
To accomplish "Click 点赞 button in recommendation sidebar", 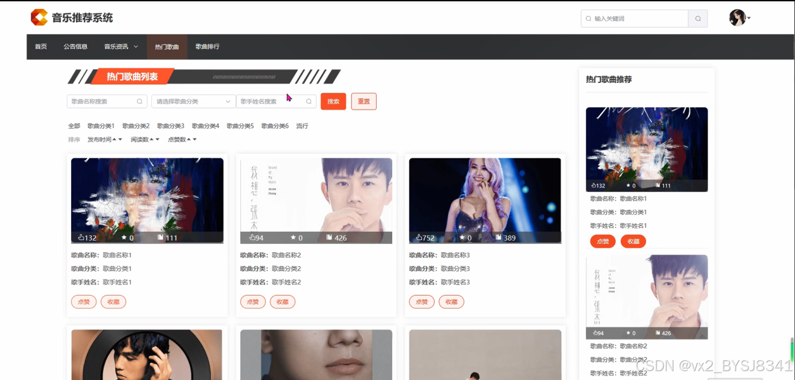I will coord(603,241).
